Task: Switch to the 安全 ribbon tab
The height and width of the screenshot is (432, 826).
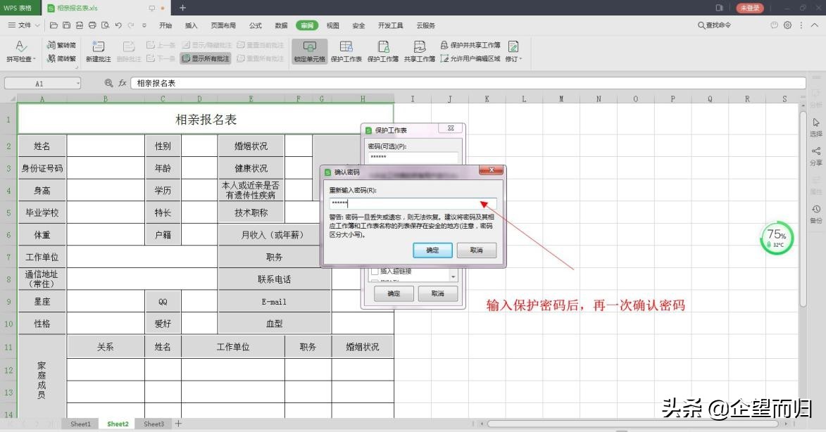Action: pyautogui.click(x=358, y=25)
